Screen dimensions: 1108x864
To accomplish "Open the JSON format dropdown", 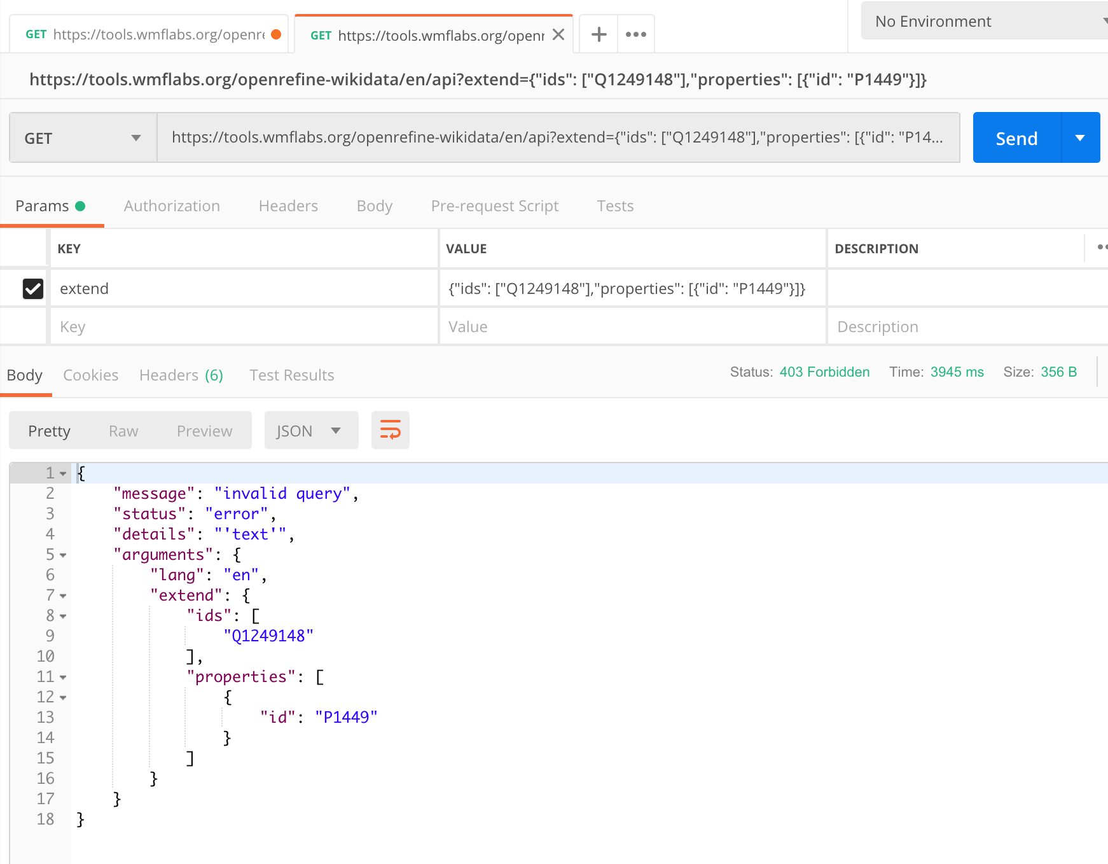I will tap(311, 431).
